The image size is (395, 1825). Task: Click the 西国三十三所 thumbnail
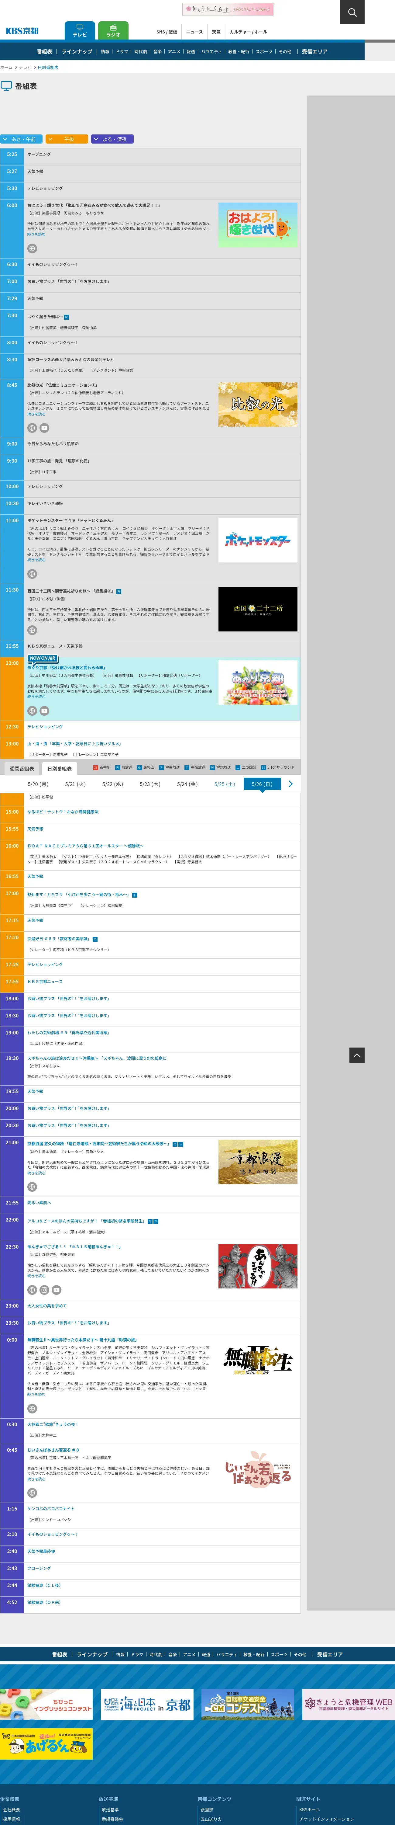pyautogui.click(x=258, y=609)
